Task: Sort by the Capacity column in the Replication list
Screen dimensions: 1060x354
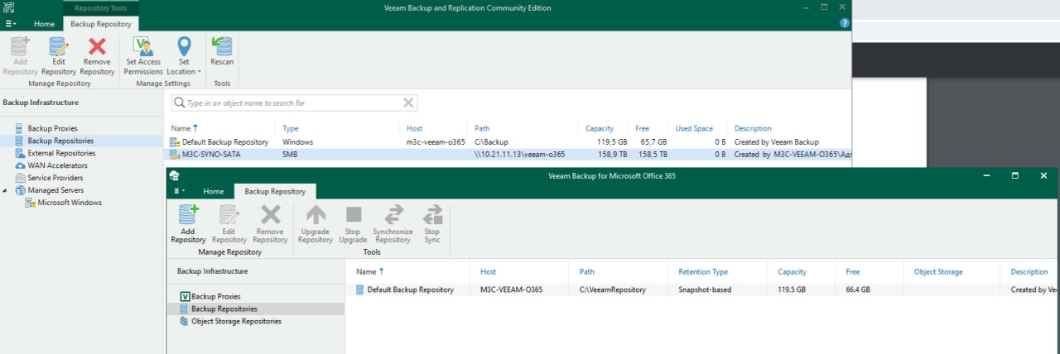Action: click(x=600, y=128)
